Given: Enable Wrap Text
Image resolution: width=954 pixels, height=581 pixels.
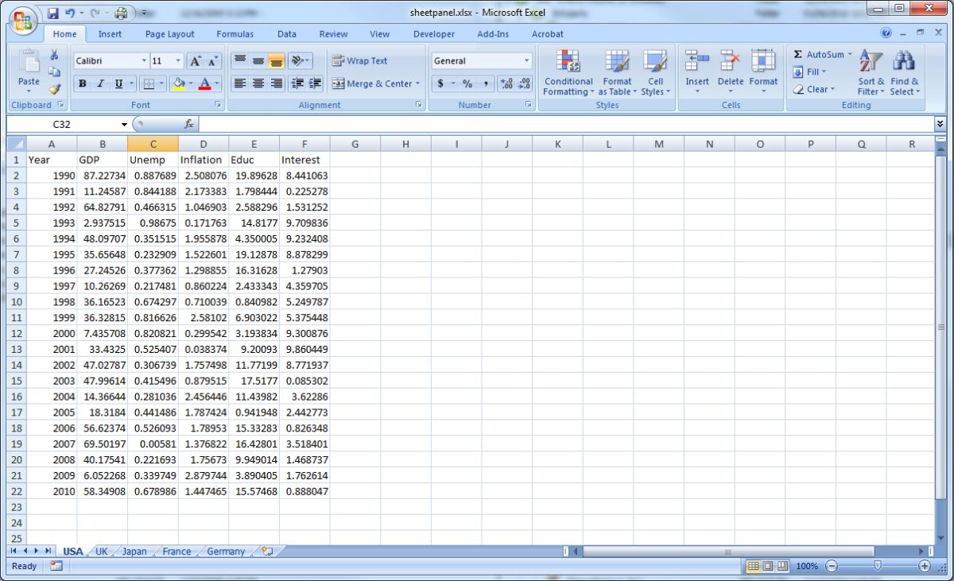Looking at the screenshot, I should tap(359, 60).
